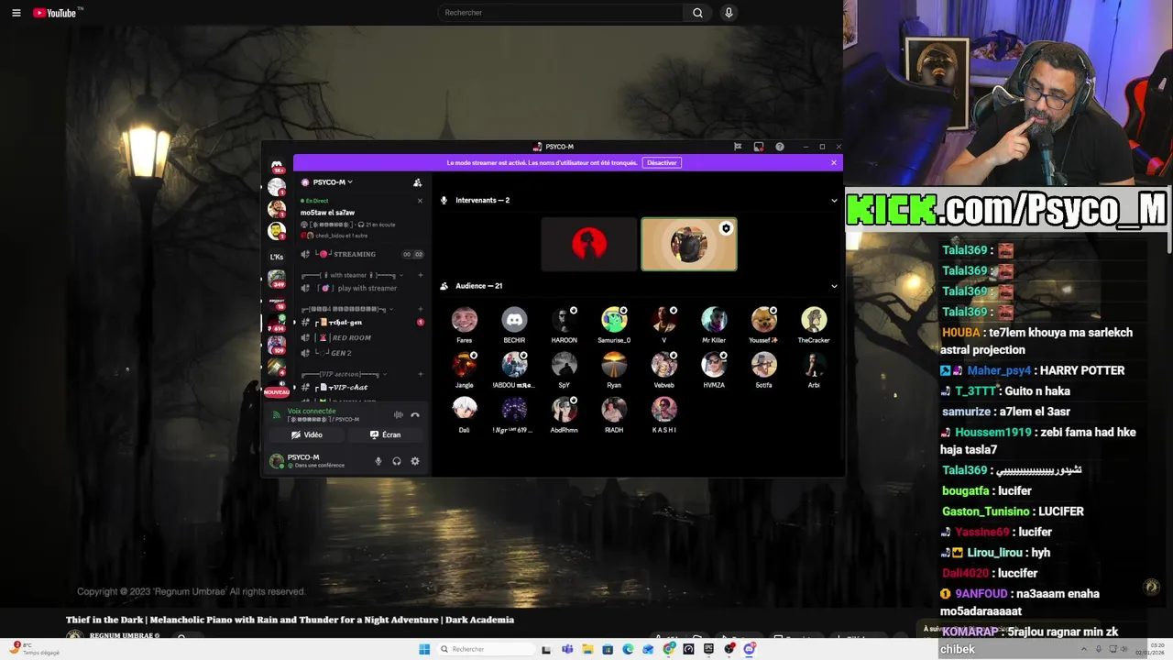Viewport: 1173px width, 660px height.
Task: Click audience member HVMZA avatar
Action: (x=714, y=365)
